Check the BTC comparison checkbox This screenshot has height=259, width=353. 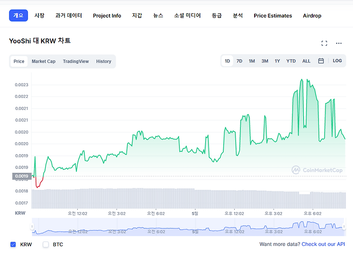(46, 244)
